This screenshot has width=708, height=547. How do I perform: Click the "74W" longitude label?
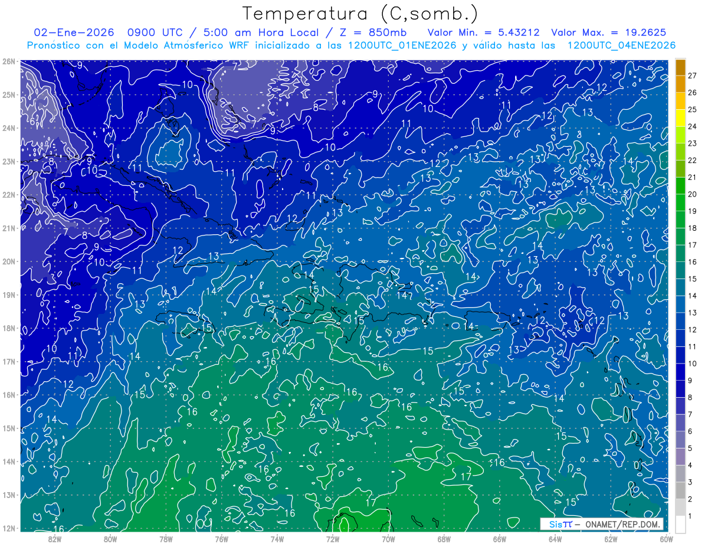coord(277,539)
